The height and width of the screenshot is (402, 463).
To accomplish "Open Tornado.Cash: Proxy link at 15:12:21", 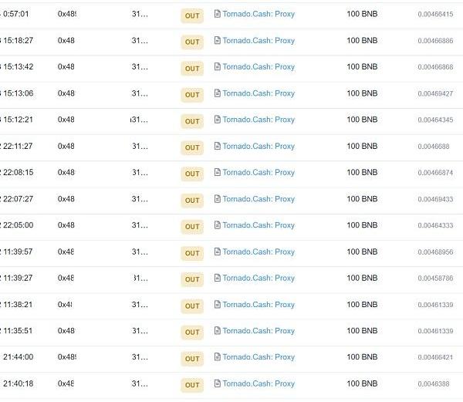I will tap(259, 120).
